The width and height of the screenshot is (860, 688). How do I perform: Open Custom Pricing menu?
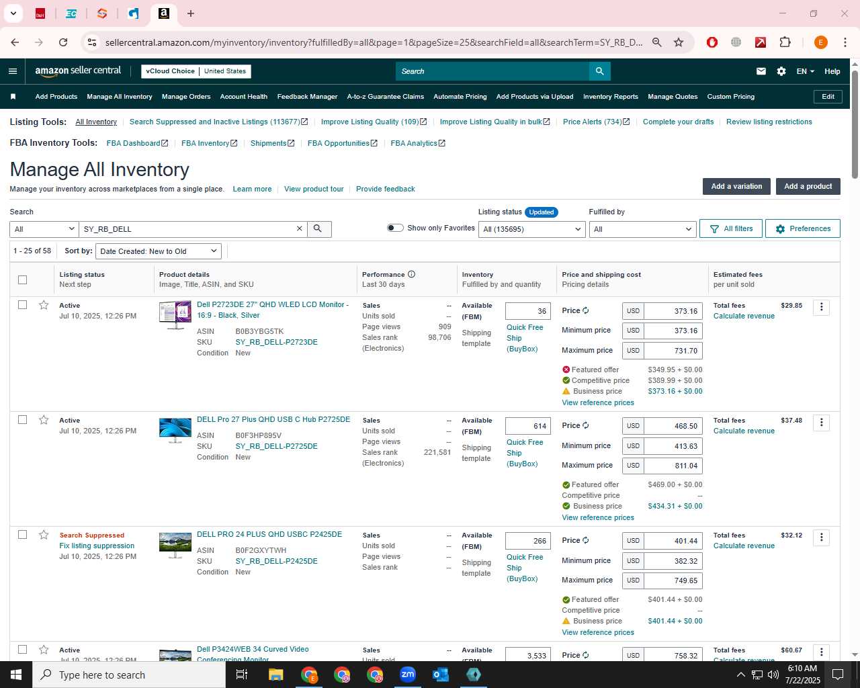[x=731, y=97]
